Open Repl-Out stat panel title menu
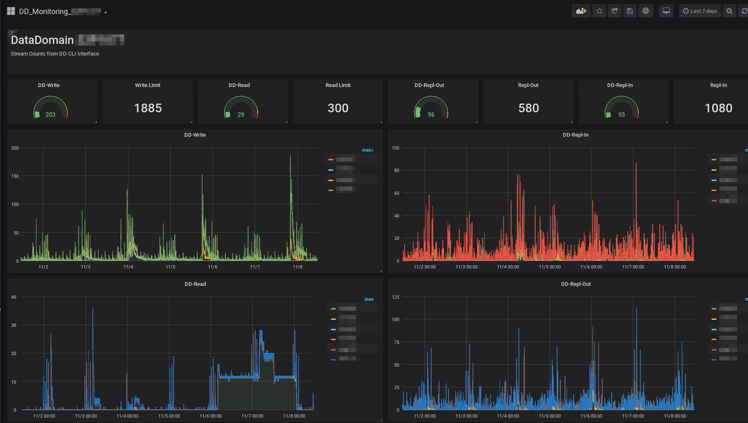The width and height of the screenshot is (748, 423). (x=528, y=85)
